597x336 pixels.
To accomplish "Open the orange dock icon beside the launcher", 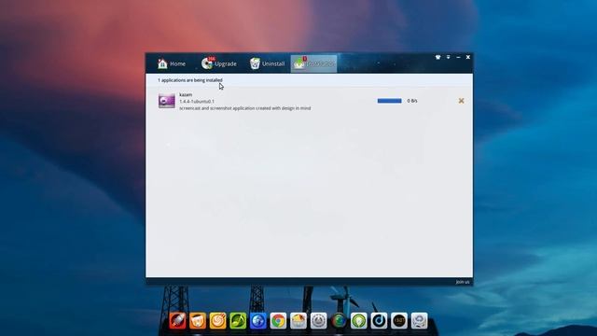I will (x=198, y=321).
